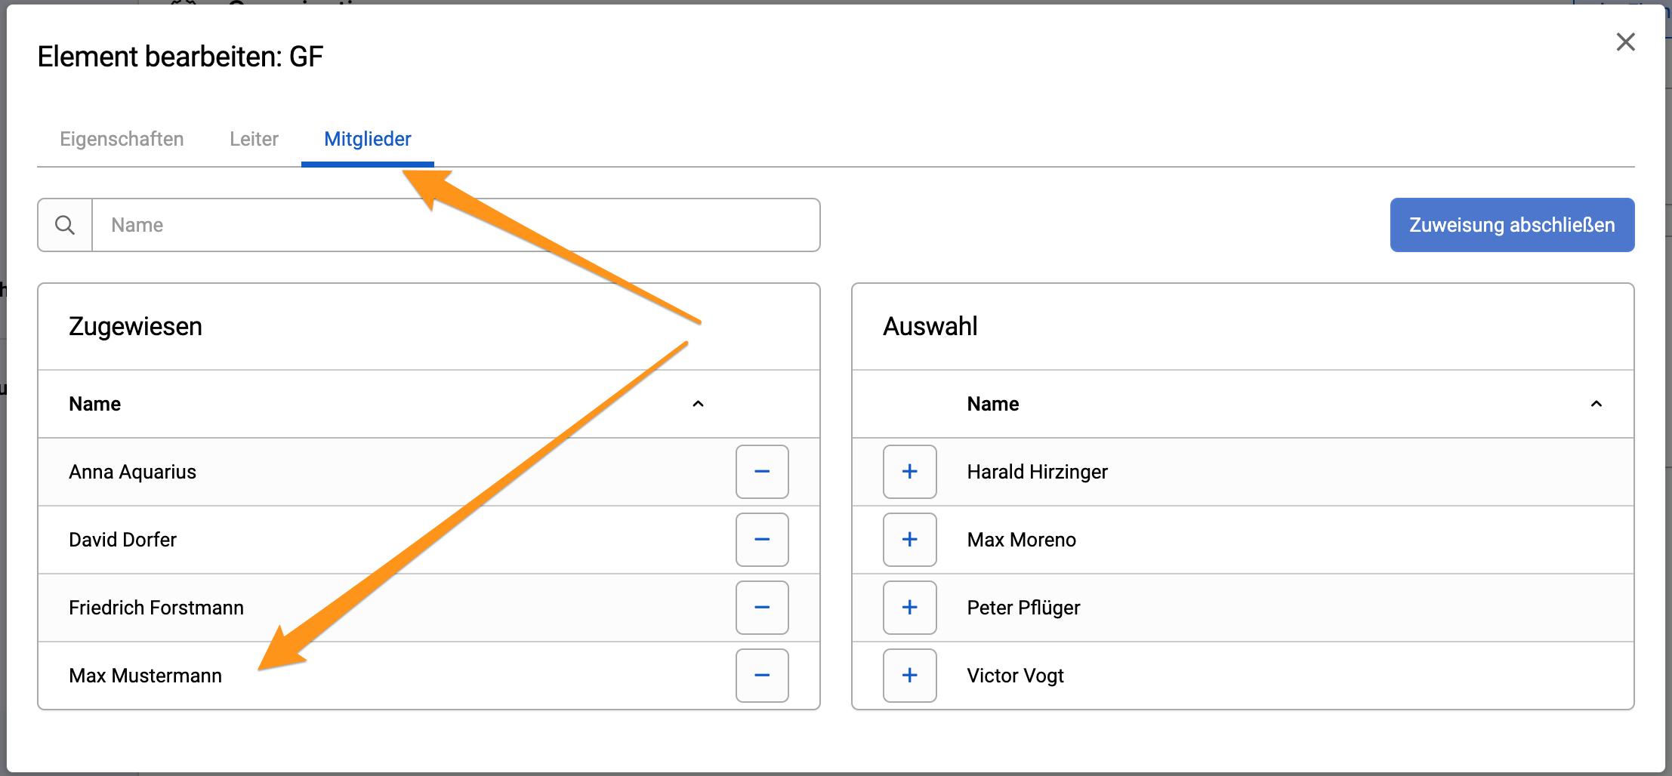This screenshot has height=776, width=1672.
Task: Add Victor Vogt using plus button
Action: (910, 676)
